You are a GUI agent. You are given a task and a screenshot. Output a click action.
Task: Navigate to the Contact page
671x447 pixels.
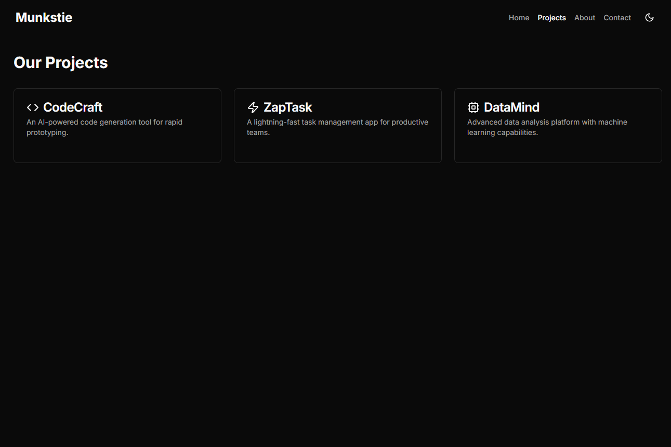(x=617, y=18)
